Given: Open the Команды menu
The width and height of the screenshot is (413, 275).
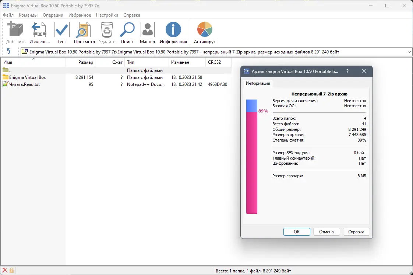Looking at the screenshot, I should coord(28,15).
